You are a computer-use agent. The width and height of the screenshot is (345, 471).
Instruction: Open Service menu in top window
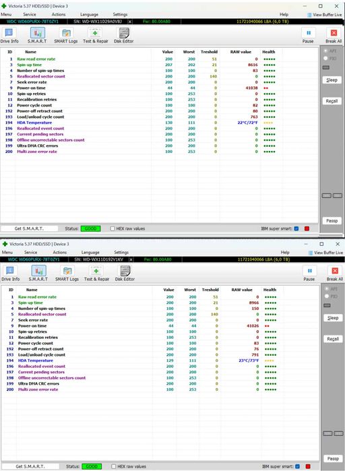30,14
